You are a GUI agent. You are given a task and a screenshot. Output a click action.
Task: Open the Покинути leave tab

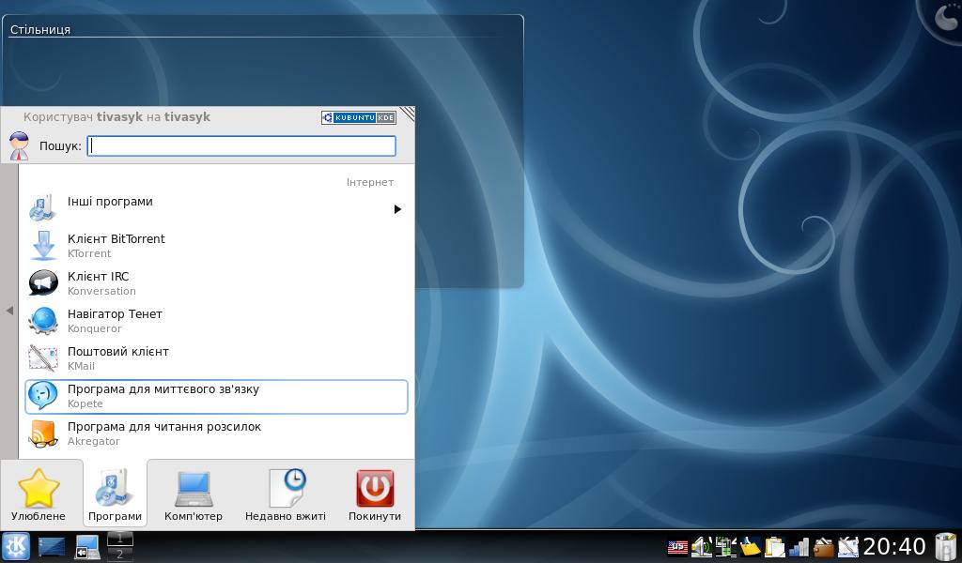pos(375,494)
